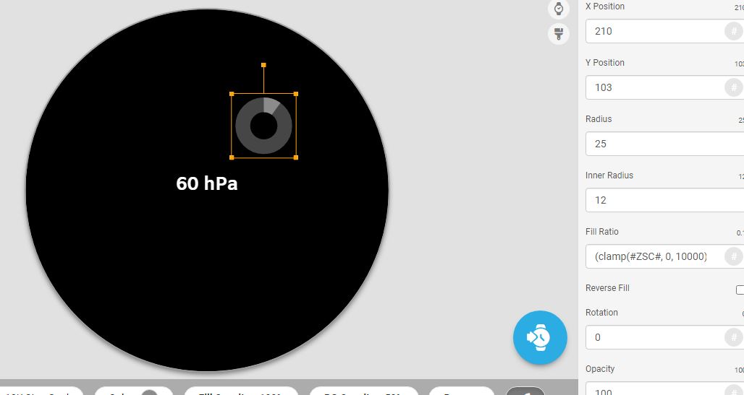Select the bottom-left selection handle

click(232, 157)
